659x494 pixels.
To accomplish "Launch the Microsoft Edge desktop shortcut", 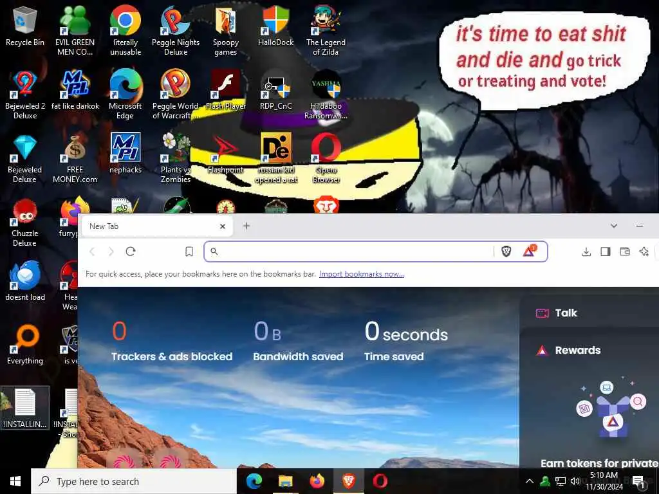I will pos(125,95).
